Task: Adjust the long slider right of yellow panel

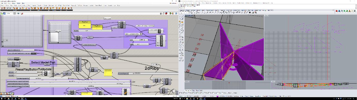Action: 148,74
